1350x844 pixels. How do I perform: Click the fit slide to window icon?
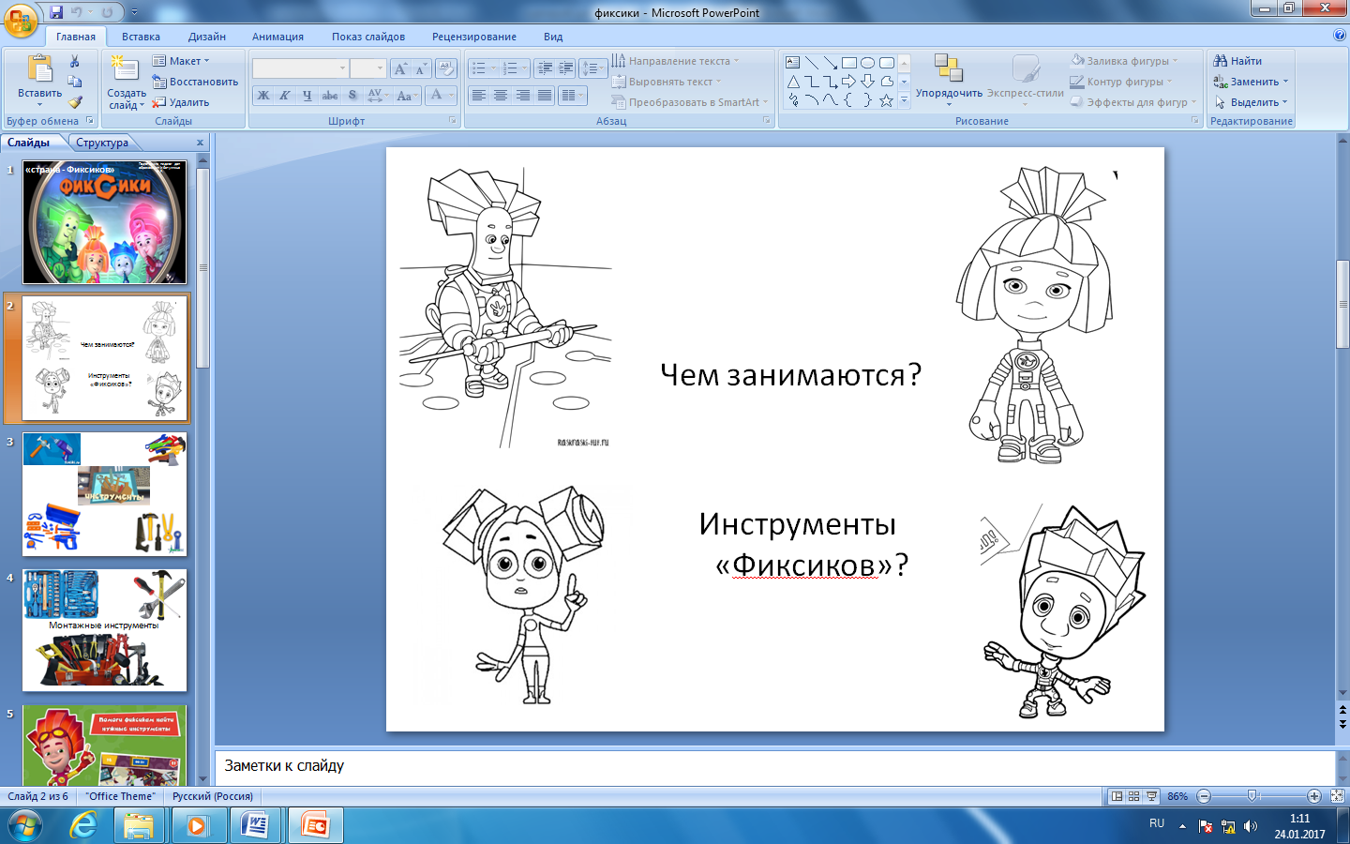1337,796
